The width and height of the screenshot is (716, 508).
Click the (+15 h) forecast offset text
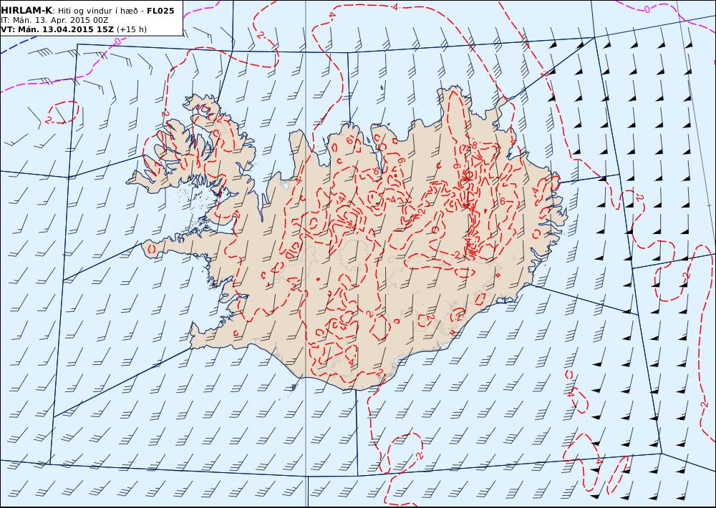click(x=132, y=29)
